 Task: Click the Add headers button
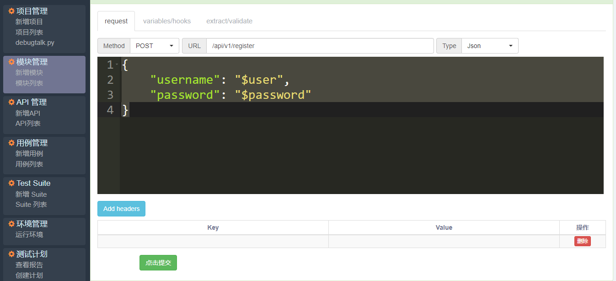(x=121, y=209)
